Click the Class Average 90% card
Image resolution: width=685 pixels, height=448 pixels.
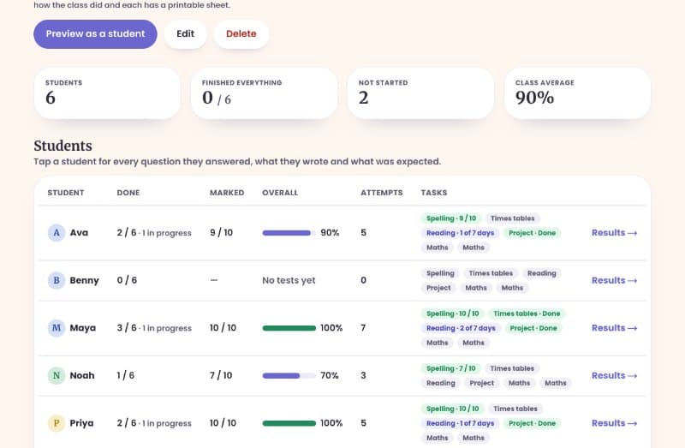point(577,93)
